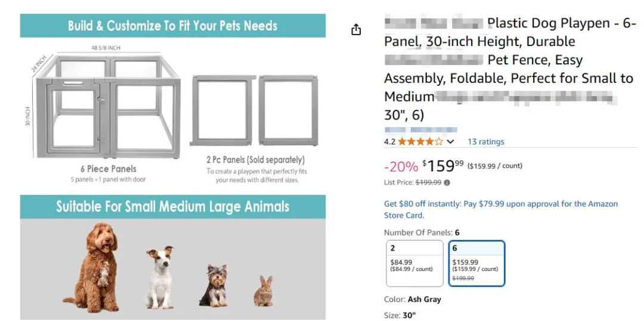644x321 pixels.
Task: Click the blurred brand store link under the title
Action: (x=420, y=129)
